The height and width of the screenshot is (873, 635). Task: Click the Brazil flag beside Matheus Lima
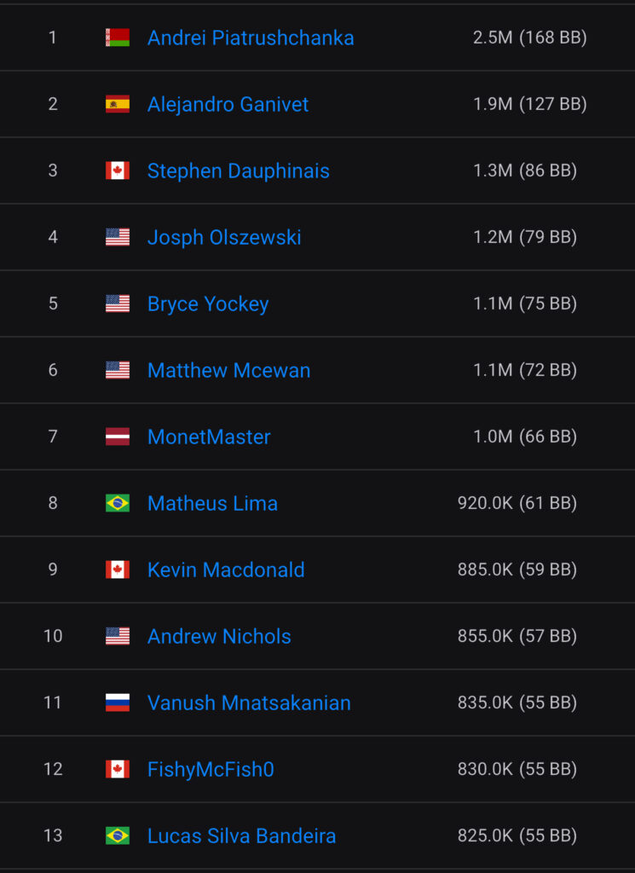[x=118, y=503]
